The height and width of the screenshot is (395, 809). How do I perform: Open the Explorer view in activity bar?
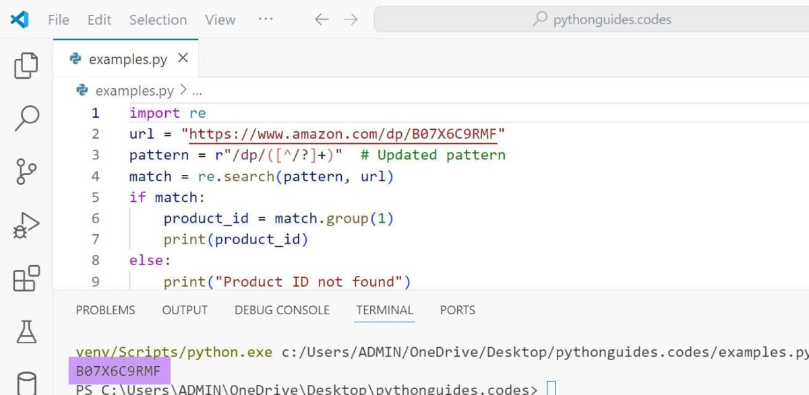point(26,65)
